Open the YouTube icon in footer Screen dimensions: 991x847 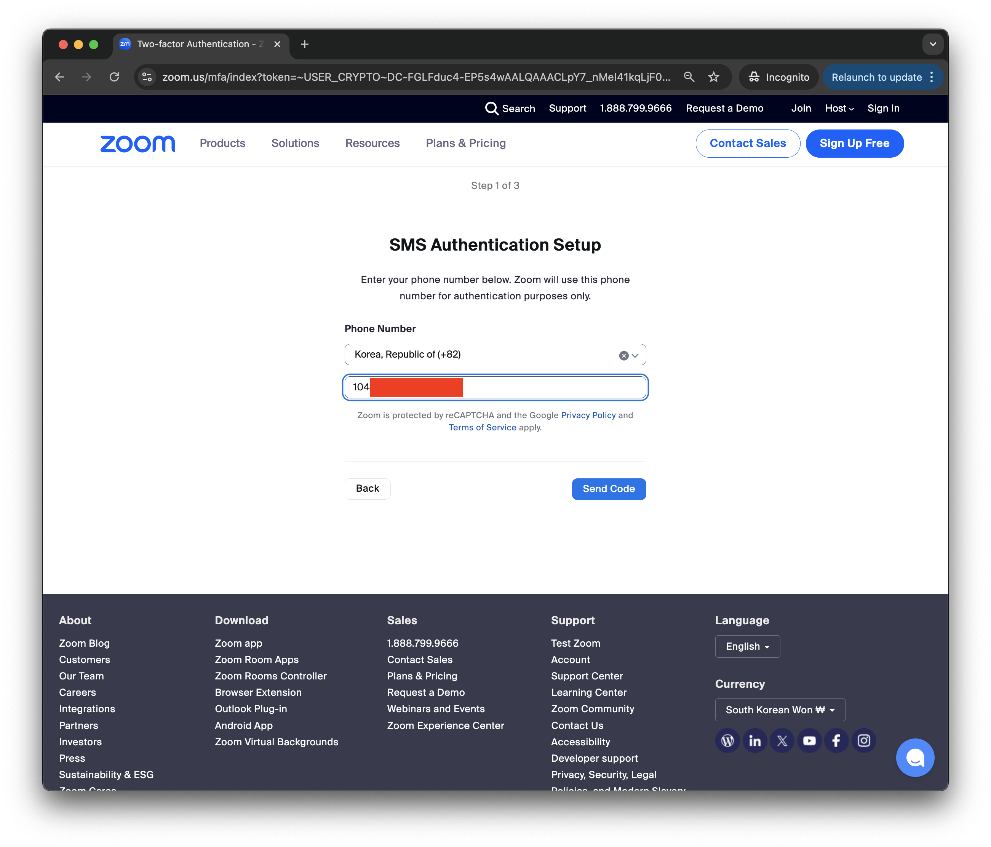point(809,740)
